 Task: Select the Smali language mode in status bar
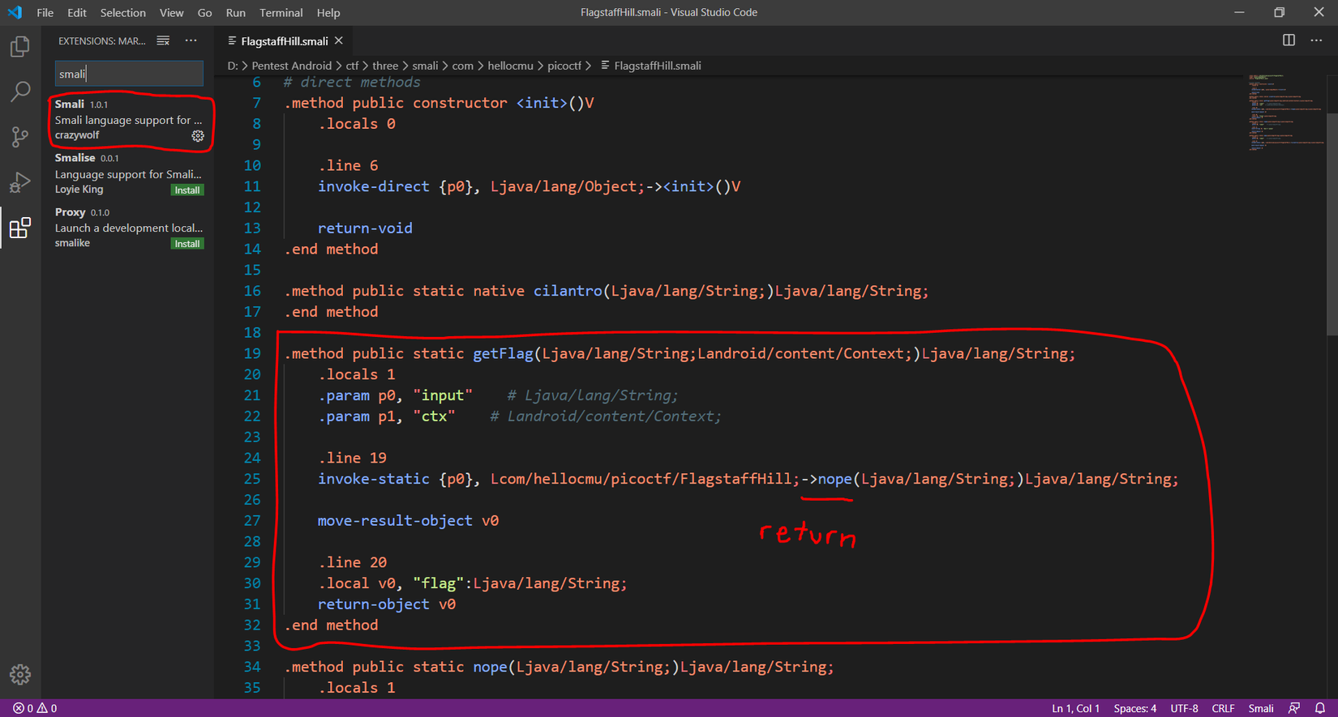pos(1260,708)
